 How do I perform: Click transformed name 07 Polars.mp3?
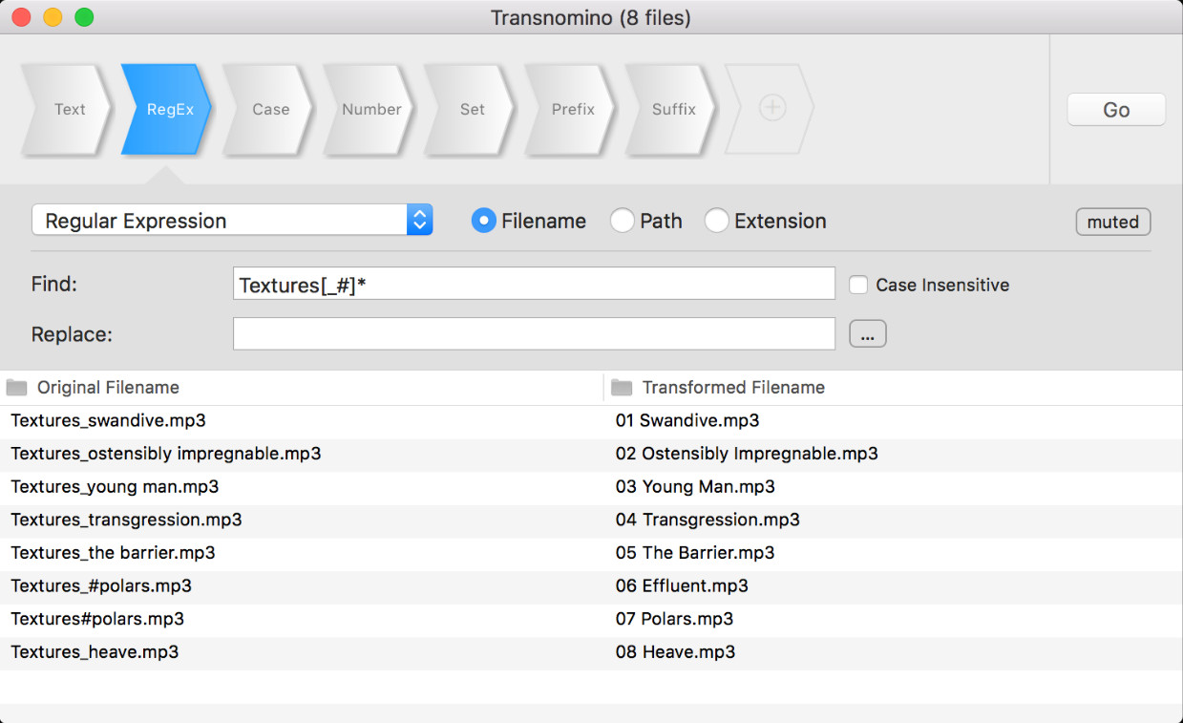(x=674, y=619)
